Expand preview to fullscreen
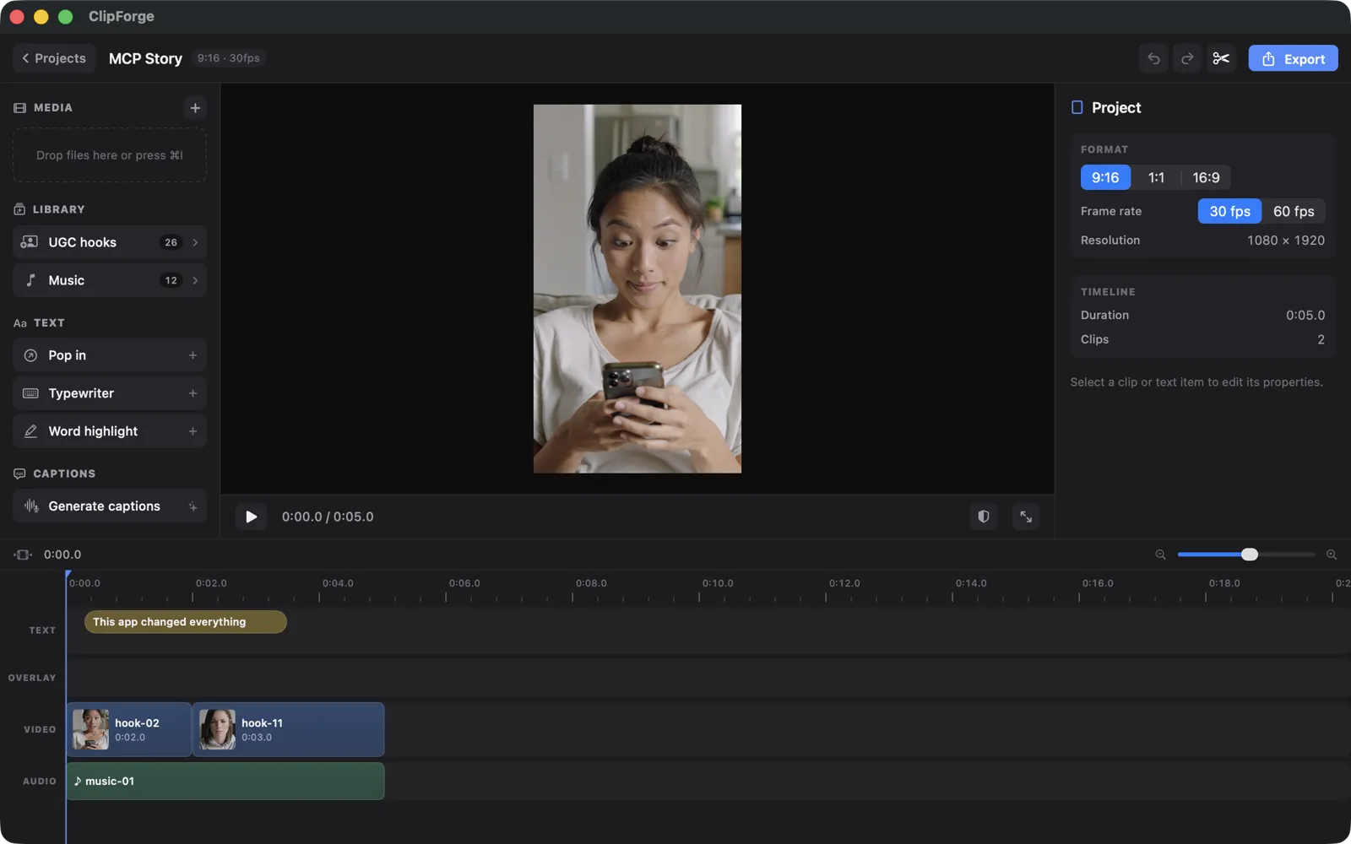This screenshot has height=844, width=1351. (x=1026, y=517)
